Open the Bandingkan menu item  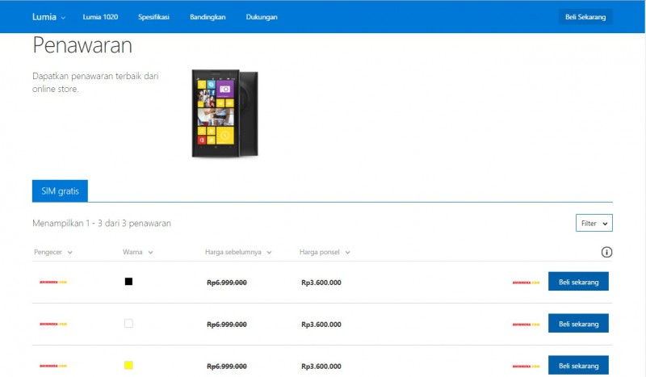(x=208, y=17)
